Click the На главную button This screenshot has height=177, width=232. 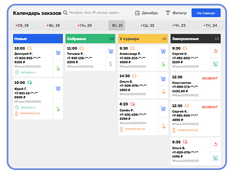(206, 13)
